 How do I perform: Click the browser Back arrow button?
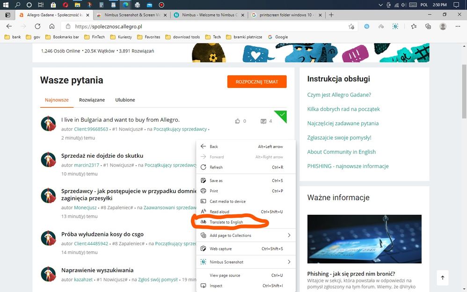[9, 26]
